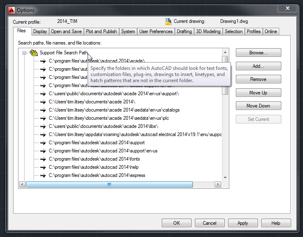
Task: Select path ending autocad 2014\express
Action: coord(97,175)
